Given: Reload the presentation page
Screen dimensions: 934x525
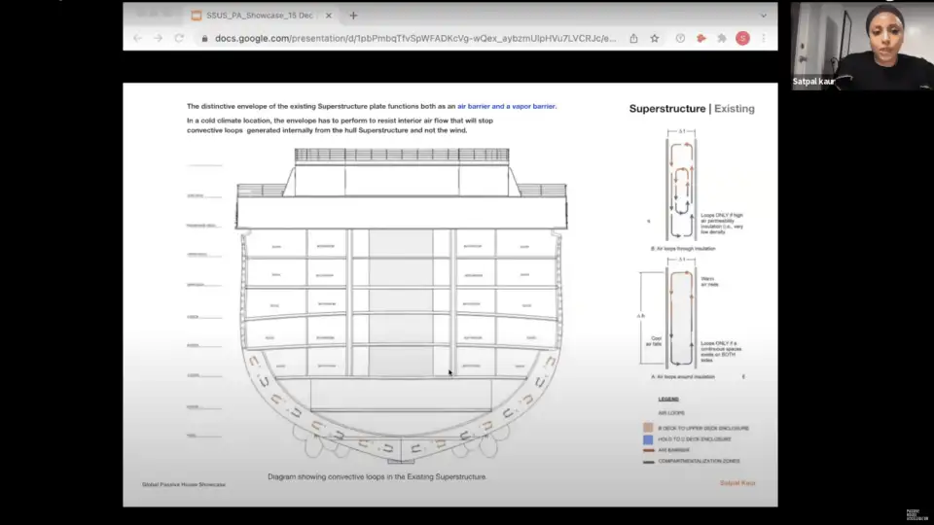Looking at the screenshot, I should point(179,38).
